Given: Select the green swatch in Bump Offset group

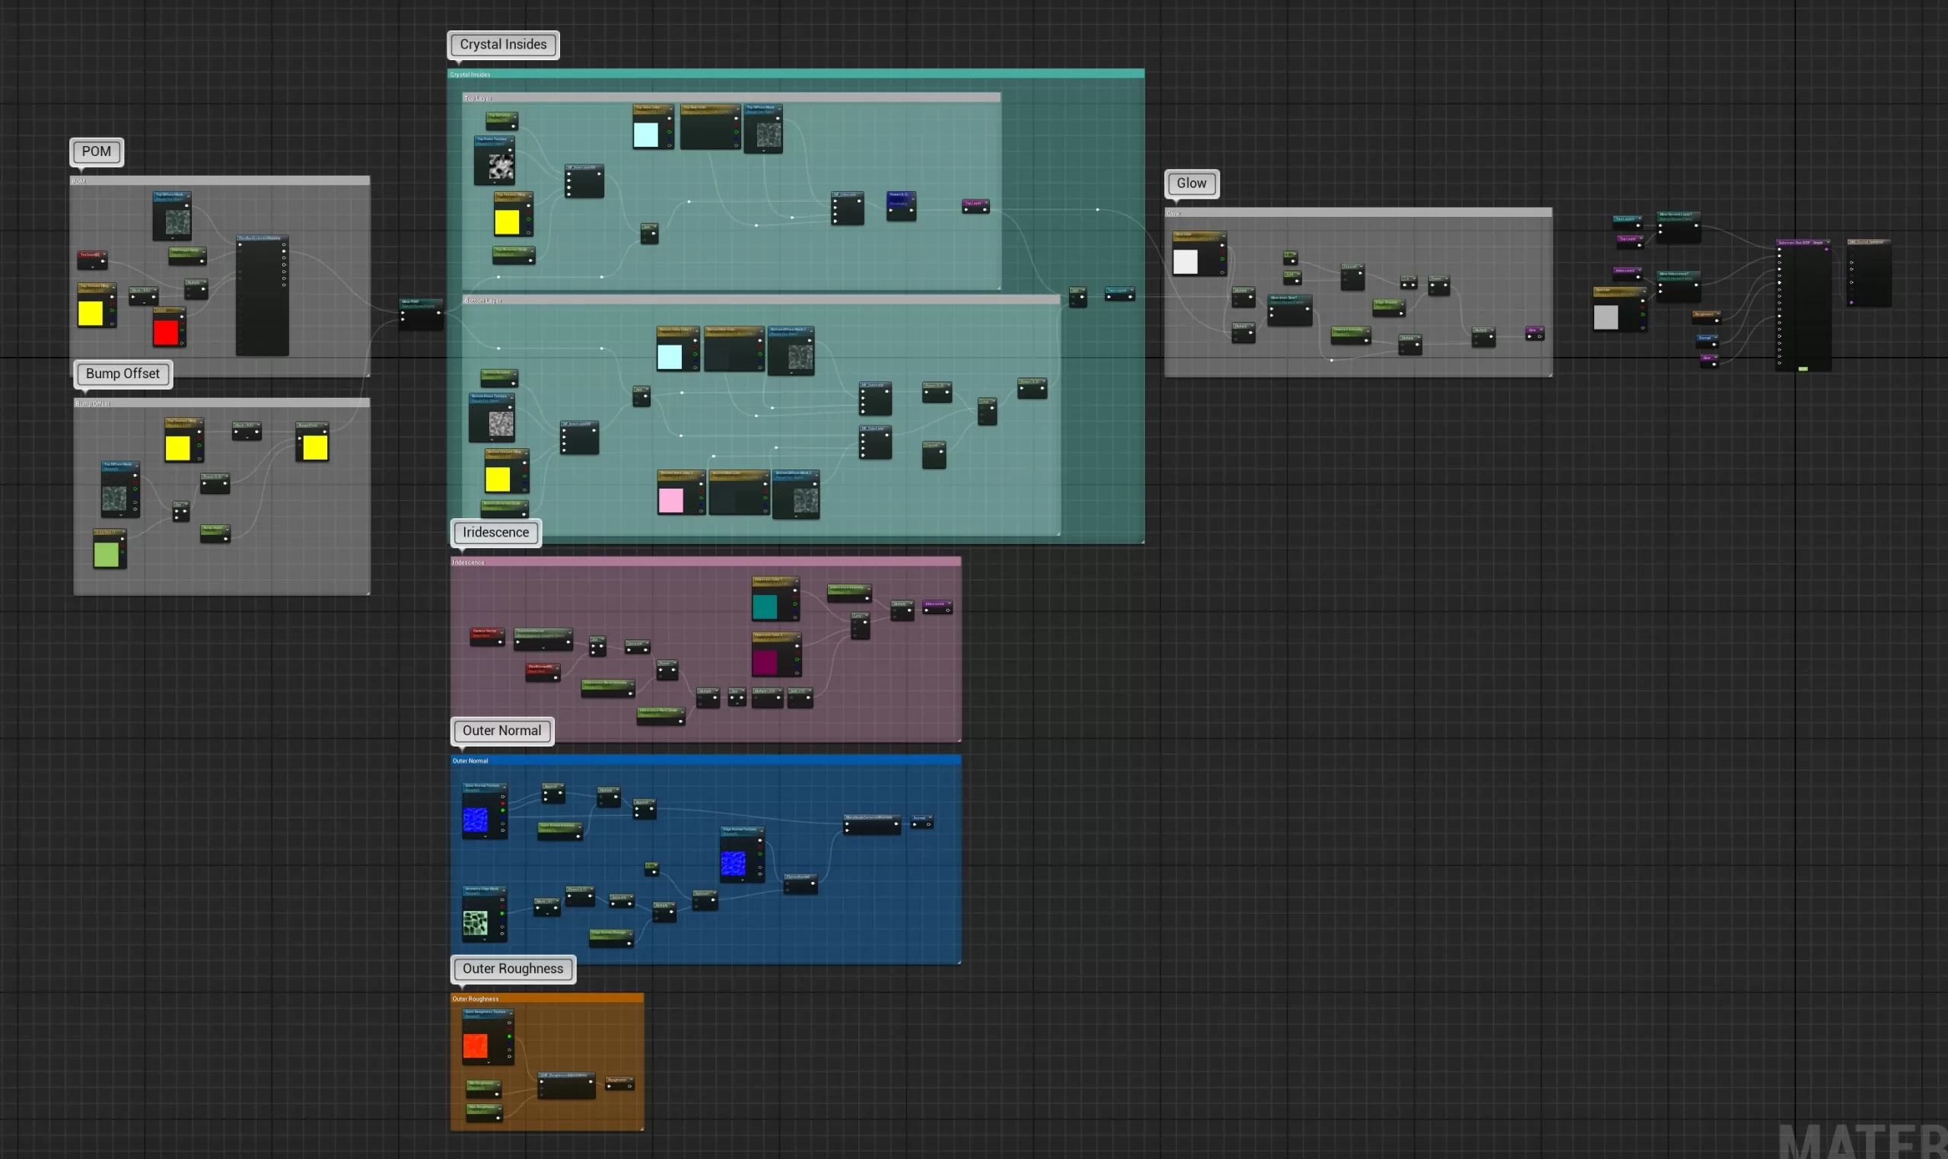Looking at the screenshot, I should coord(107,555).
